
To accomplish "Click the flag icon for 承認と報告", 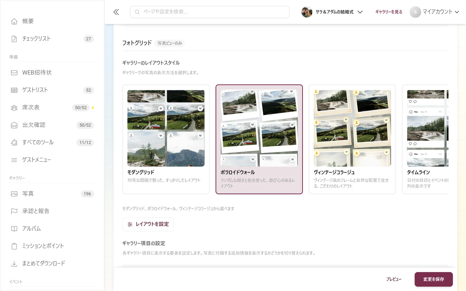I will tap(14, 211).
